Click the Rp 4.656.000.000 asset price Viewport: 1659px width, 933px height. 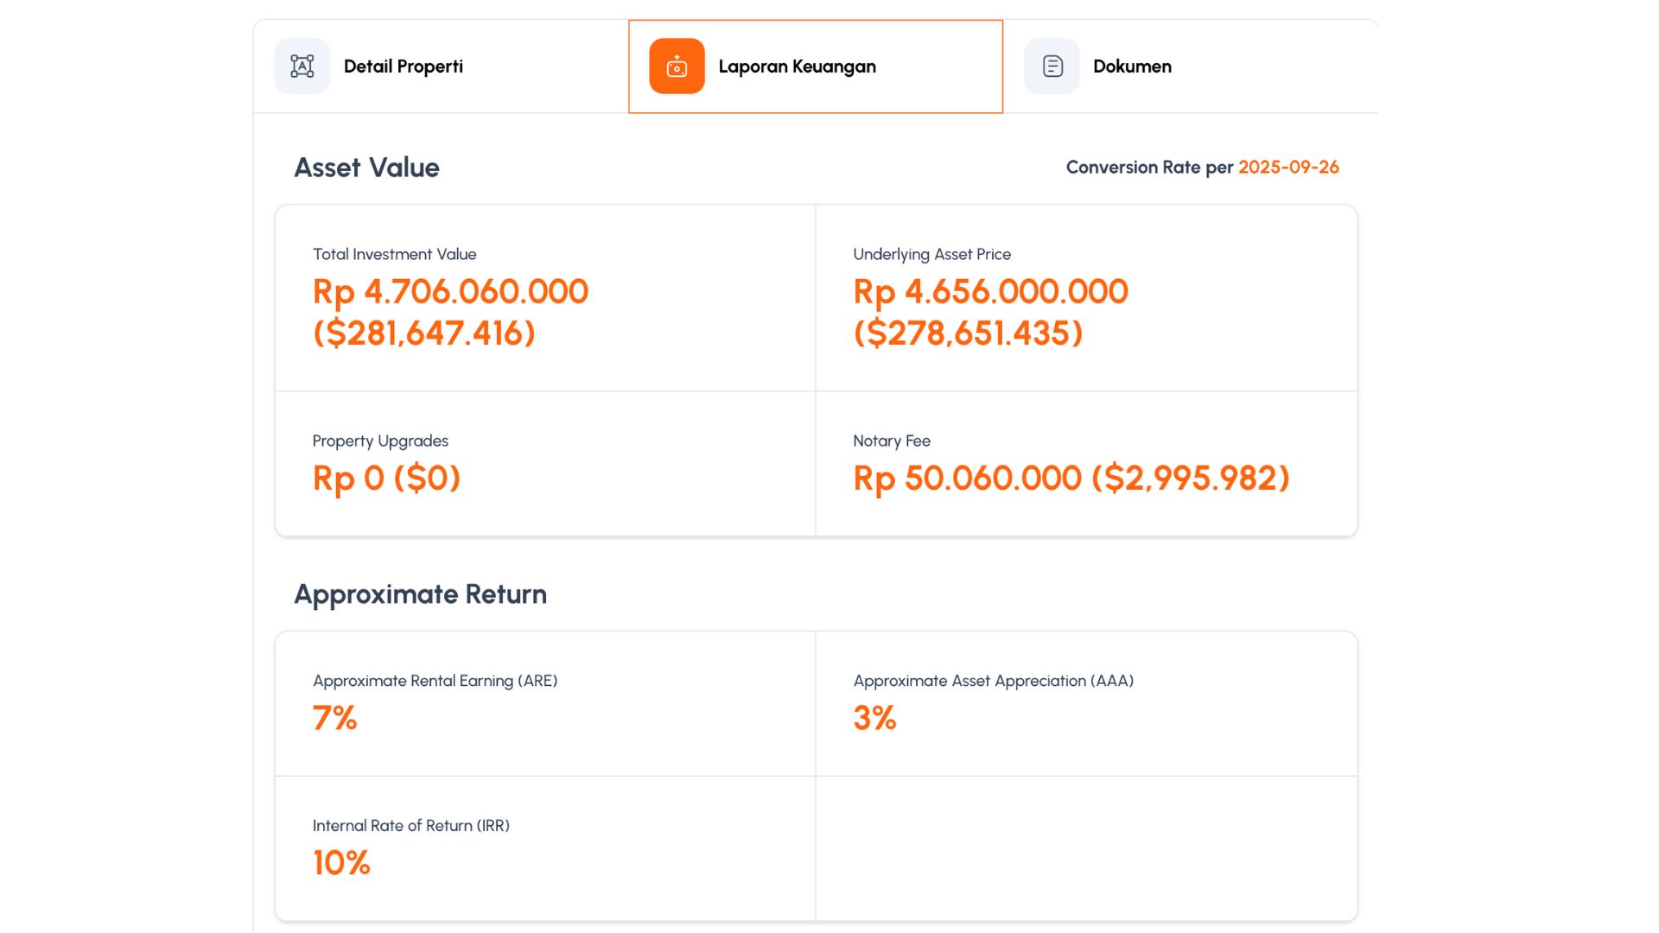coord(990,292)
